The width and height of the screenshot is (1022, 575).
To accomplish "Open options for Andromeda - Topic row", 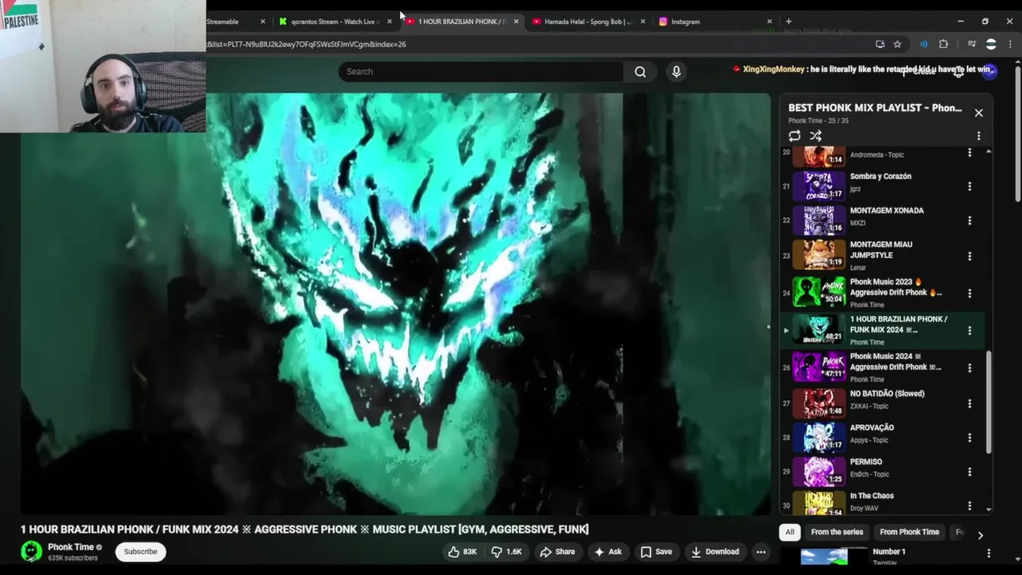I will pos(969,153).
